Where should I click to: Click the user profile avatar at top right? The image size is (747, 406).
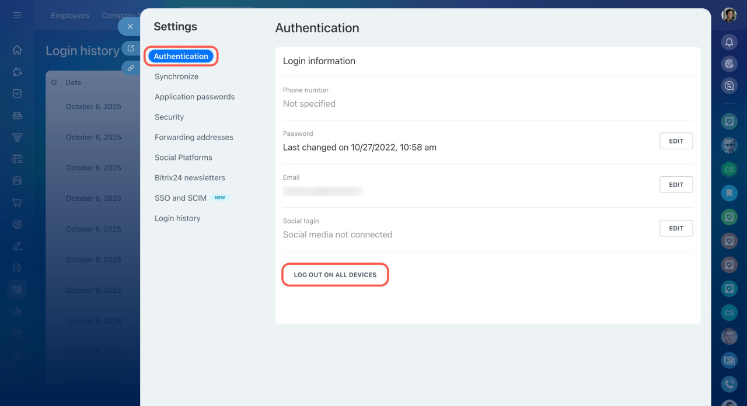(x=729, y=15)
